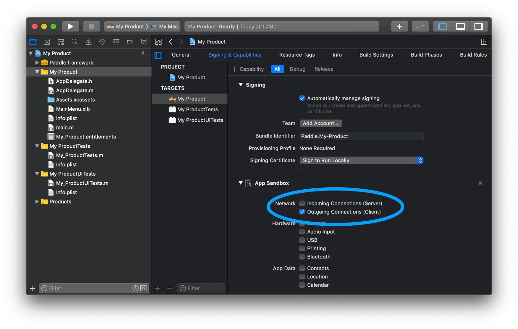The image size is (518, 329).
Task: Toggle the right inspector panel icon
Action: point(478,27)
